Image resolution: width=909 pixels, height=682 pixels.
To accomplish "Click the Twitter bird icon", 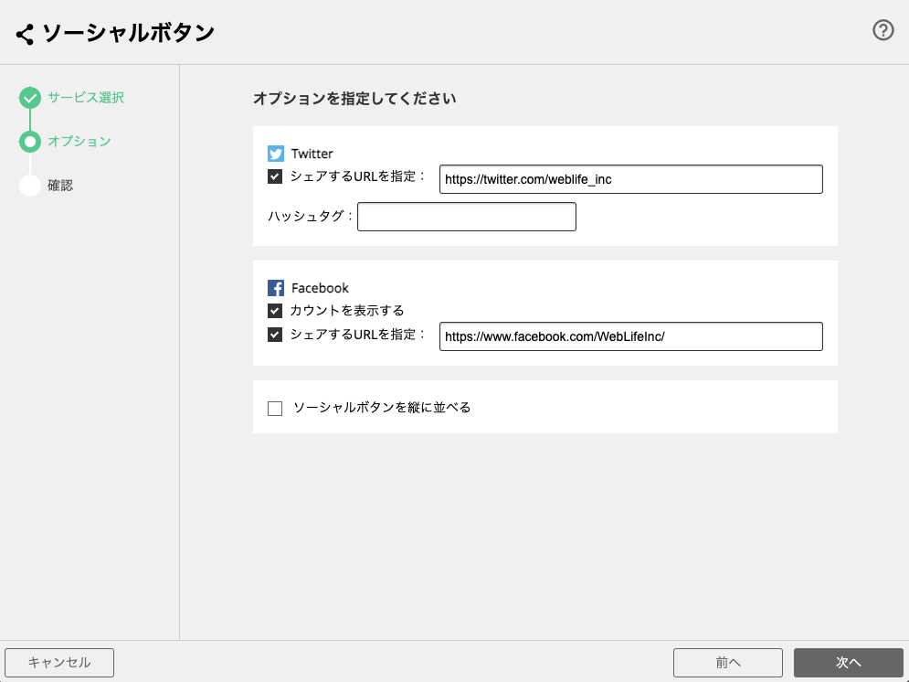I will pyautogui.click(x=275, y=154).
